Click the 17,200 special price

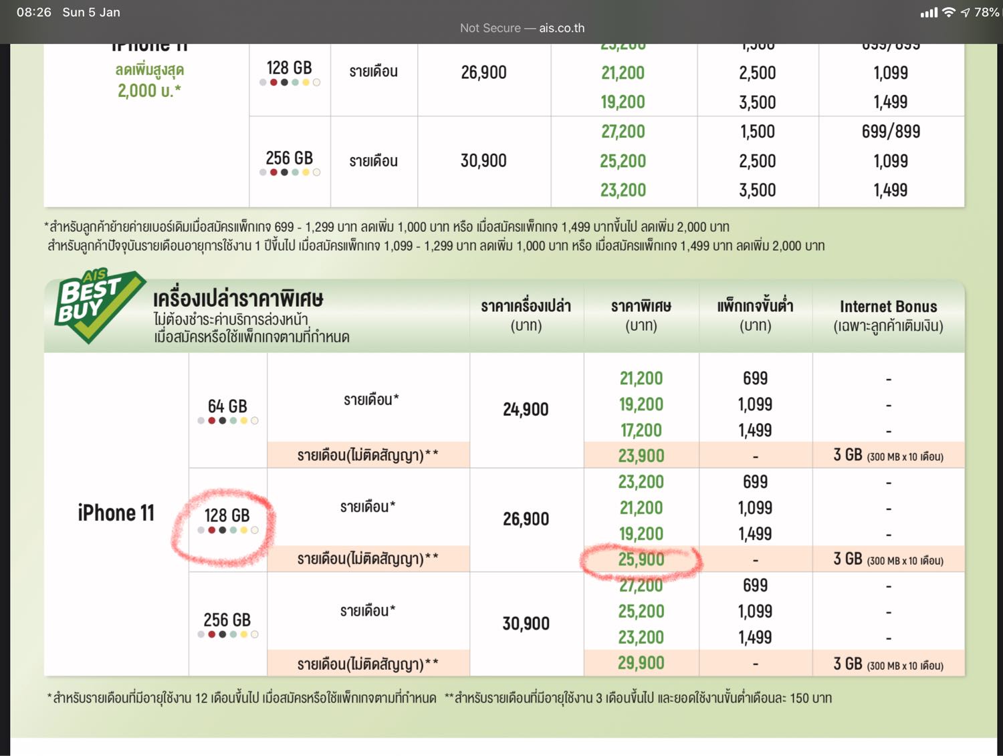click(641, 430)
